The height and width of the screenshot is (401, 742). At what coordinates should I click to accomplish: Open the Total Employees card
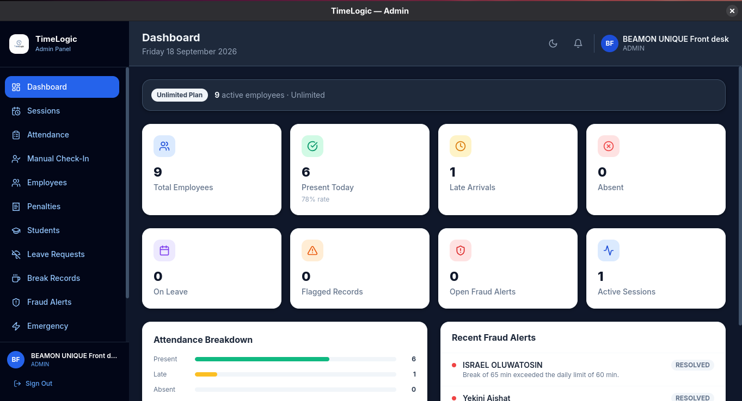point(212,170)
